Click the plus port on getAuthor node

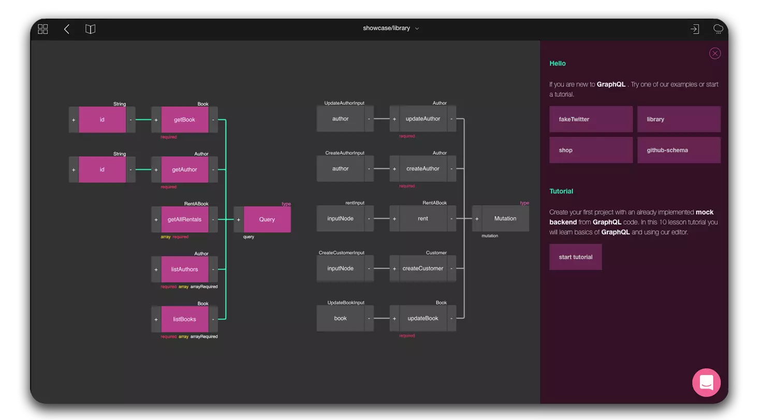coord(156,170)
